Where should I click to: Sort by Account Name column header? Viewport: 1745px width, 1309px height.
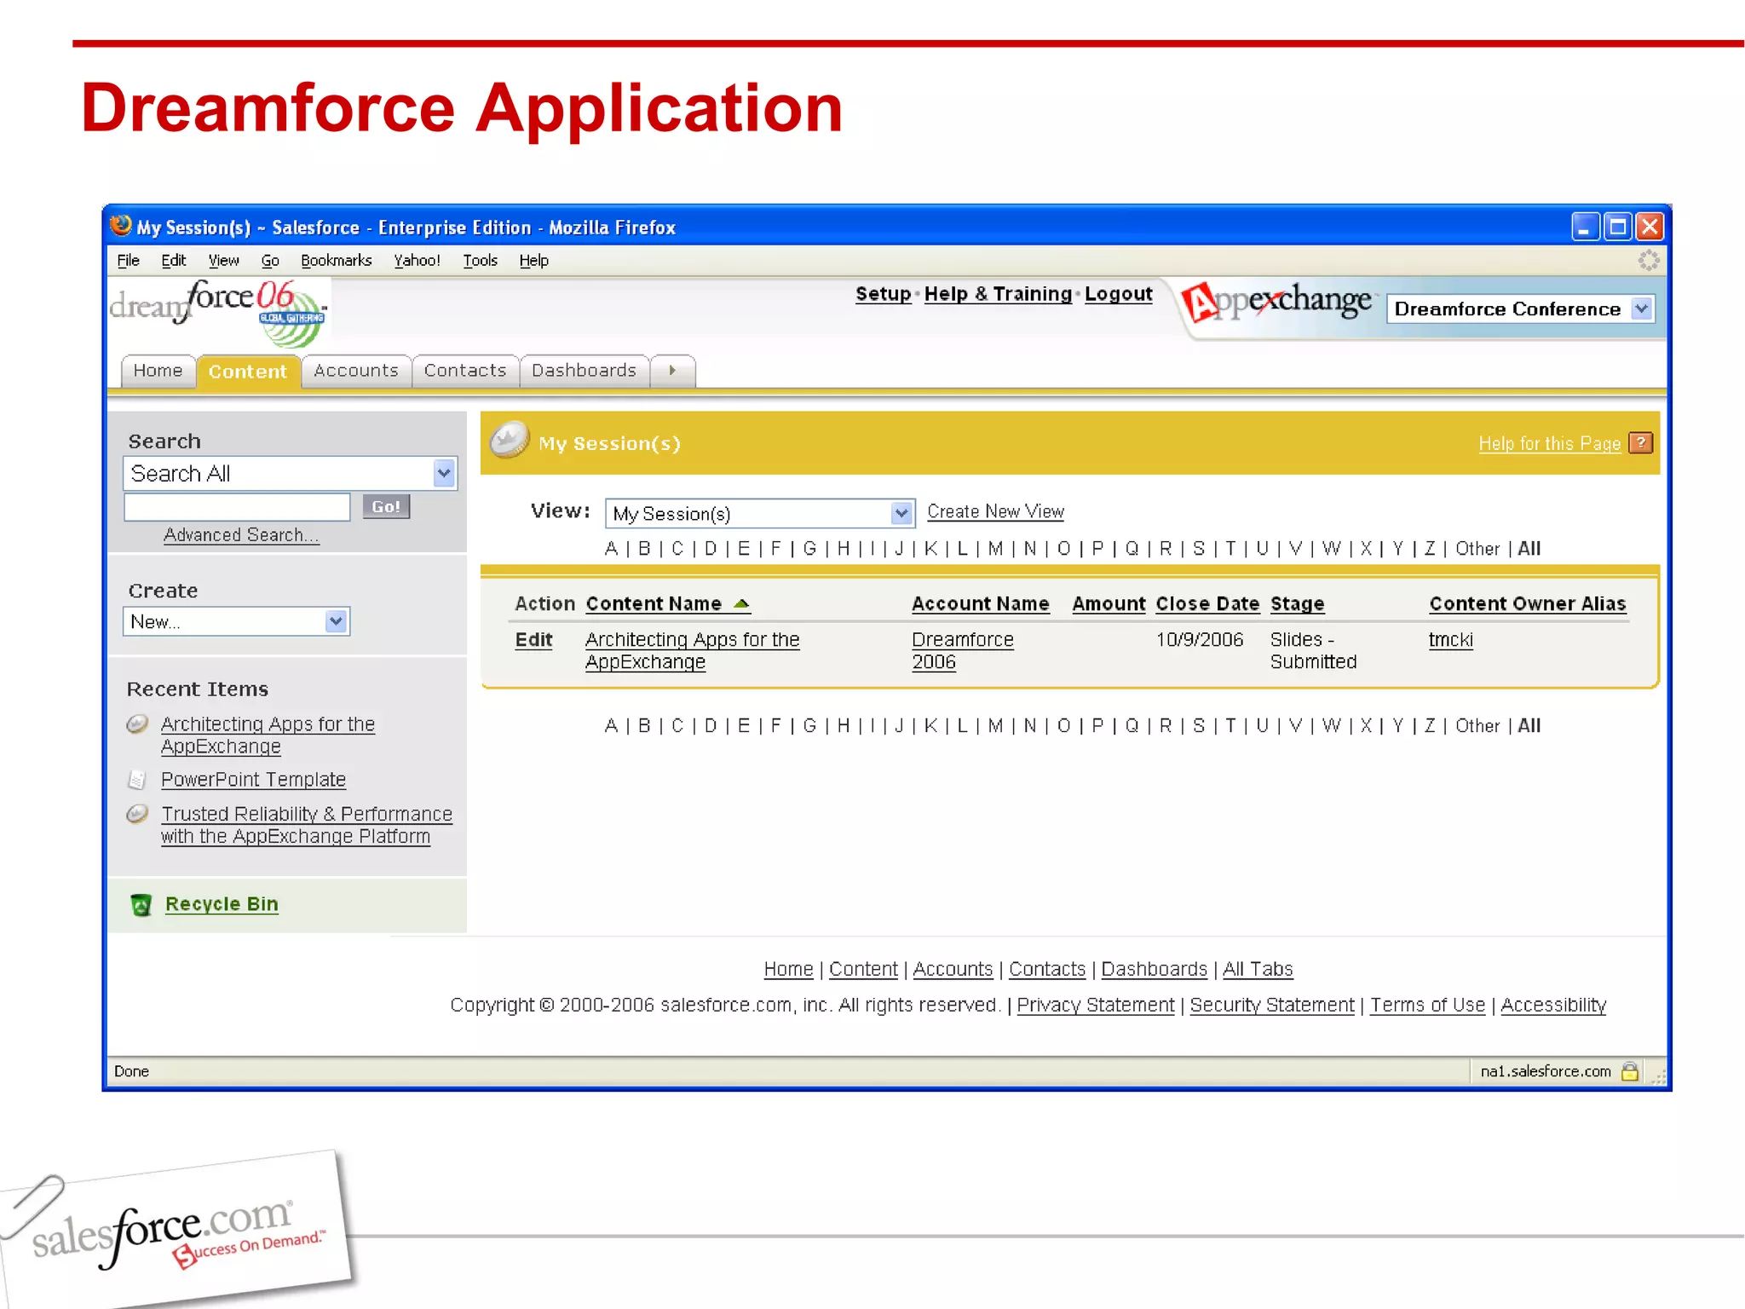point(980,603)
